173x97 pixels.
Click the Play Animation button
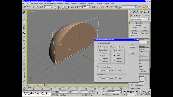pos(131,92)
